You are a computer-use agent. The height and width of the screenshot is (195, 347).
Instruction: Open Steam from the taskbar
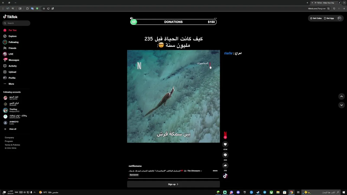[x=258, y=192]
